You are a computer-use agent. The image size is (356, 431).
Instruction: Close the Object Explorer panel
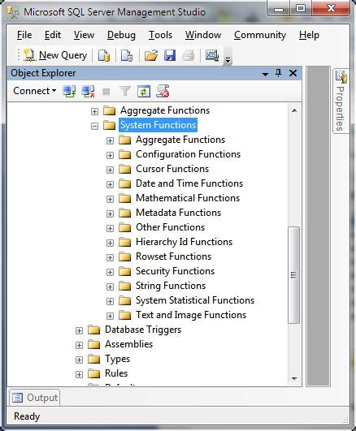(293, 73)
